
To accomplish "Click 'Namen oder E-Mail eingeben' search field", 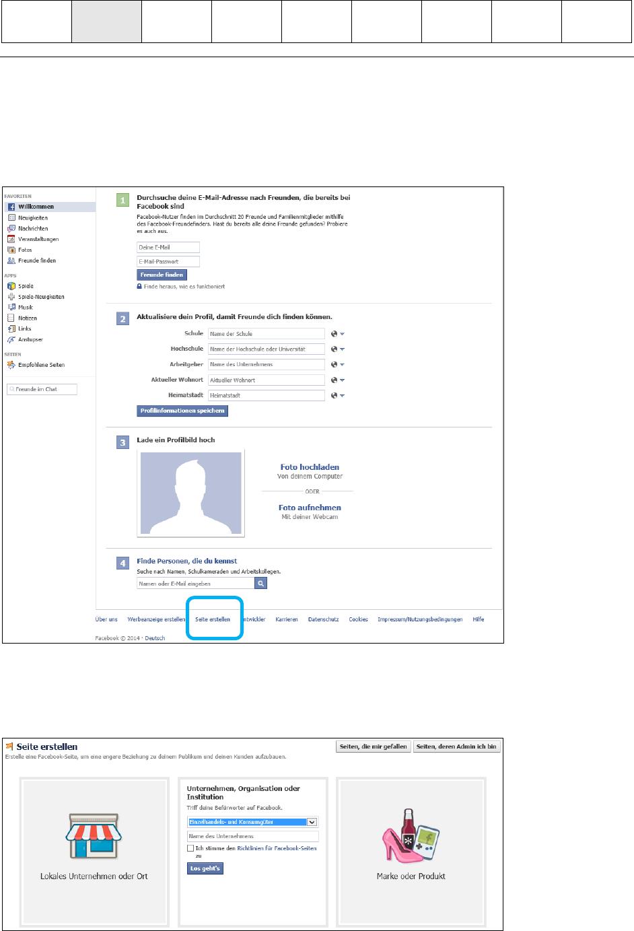I will 195,584.
